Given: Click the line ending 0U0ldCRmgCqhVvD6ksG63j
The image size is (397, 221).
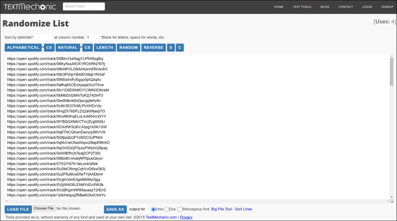Looking at the screenshot, I should (x=56, y=169).
